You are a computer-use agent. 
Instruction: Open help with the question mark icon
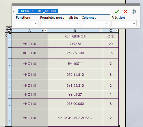134,12
